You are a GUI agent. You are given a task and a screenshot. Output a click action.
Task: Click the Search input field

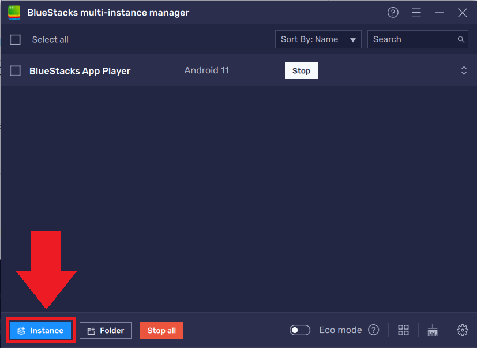(x=418, y=39)
